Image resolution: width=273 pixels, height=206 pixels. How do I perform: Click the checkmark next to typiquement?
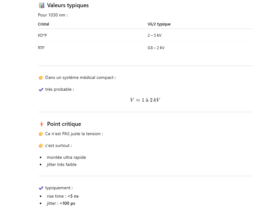click(41, 188)
